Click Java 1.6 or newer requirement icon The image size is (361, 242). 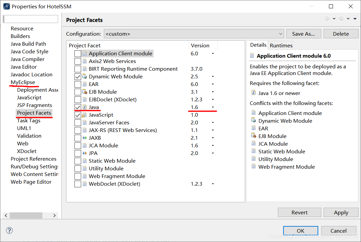[253, 92]
